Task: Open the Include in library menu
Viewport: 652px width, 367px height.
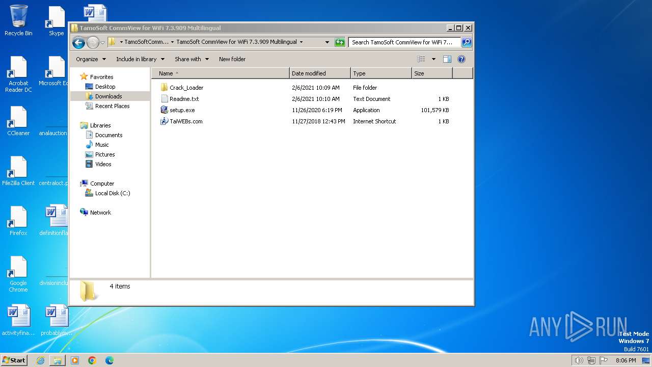Action: 140,59
